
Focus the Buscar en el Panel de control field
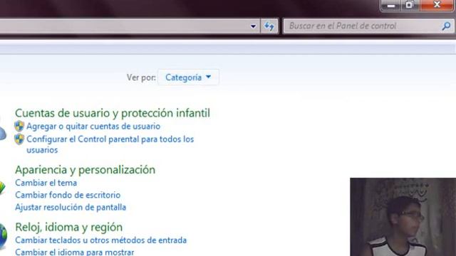coord(368,26)
